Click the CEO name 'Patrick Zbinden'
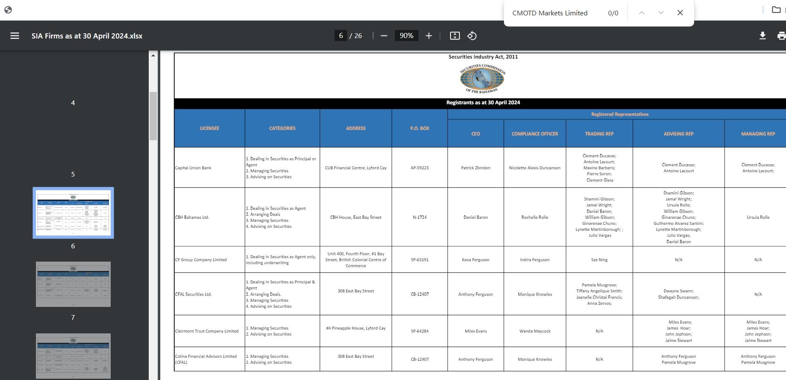 (476, 168)
